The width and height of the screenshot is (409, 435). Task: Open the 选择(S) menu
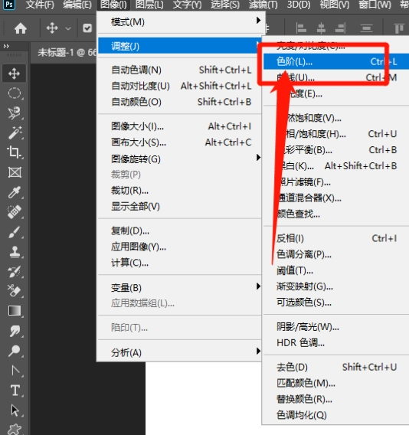[224, 5]
